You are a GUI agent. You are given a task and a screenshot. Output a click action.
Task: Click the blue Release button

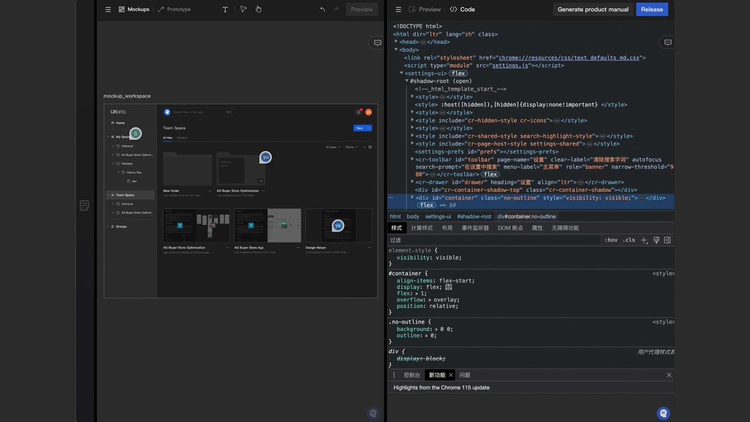click(x=652, y=9)
